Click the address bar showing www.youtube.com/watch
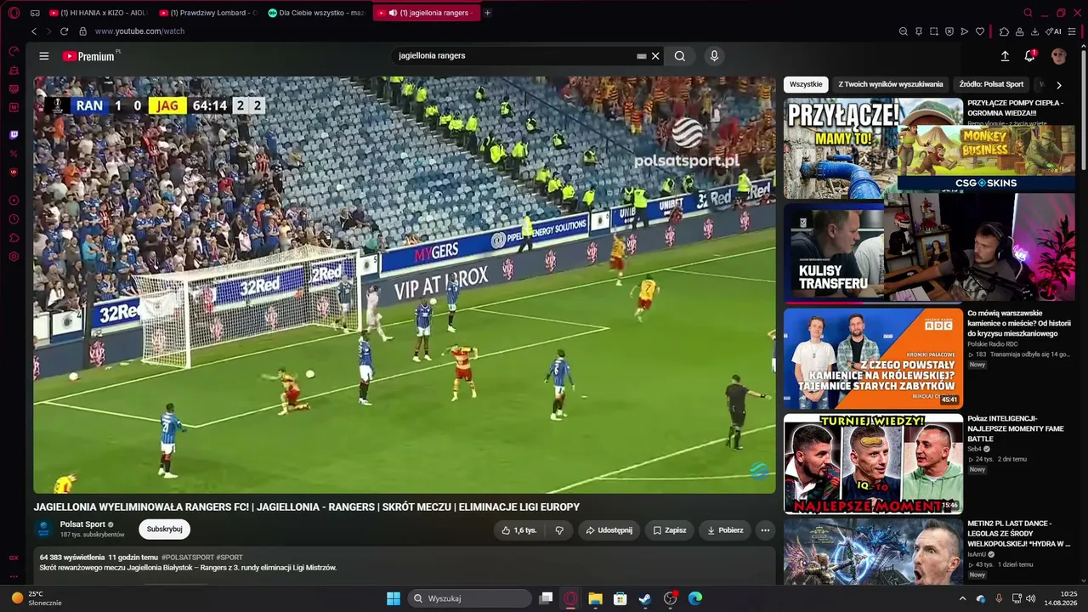The width and height of the screenshot is (1088, 612). click(x=139, y=31)
